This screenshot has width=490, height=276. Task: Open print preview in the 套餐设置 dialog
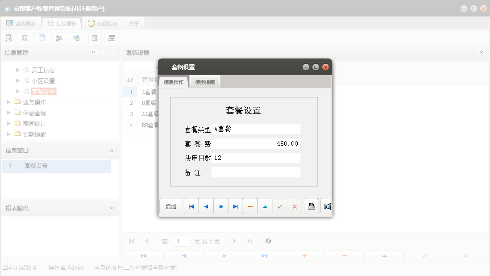pos(326,206)
